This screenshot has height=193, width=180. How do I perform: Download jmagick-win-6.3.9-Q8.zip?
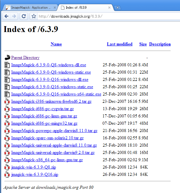[x=33, y=167]
